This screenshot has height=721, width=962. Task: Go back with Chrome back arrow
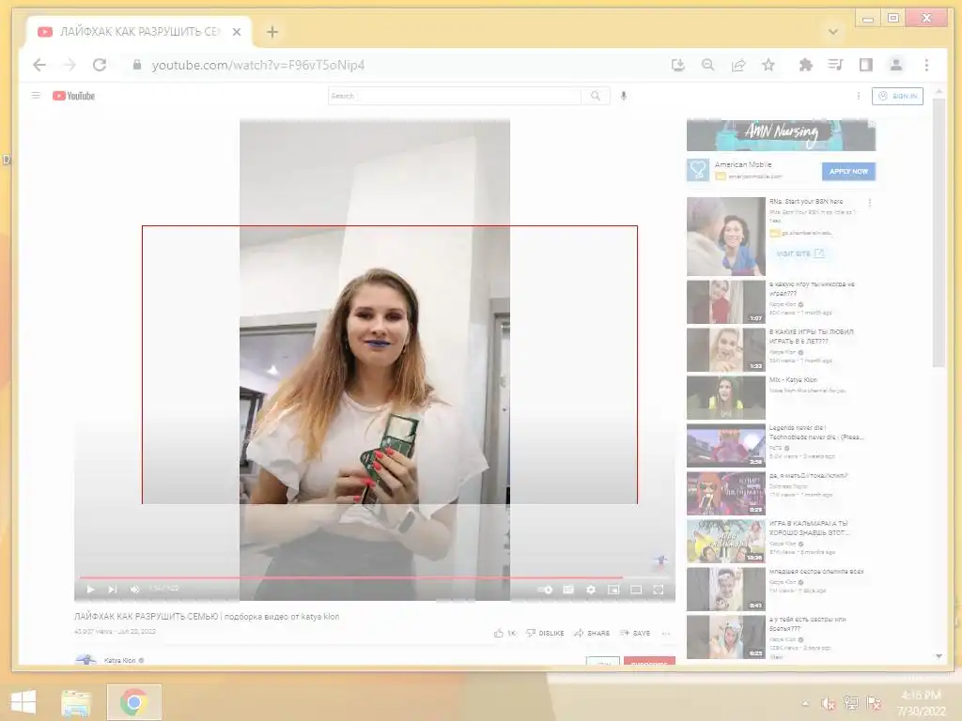39,65
